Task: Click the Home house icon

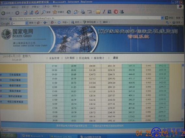Action: coord(37,12)
